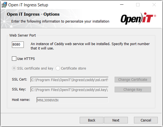This screenshot has width=163, height=127.
Task: Click the 'SSL Key:' label
Action: click(x=19, y=89)
